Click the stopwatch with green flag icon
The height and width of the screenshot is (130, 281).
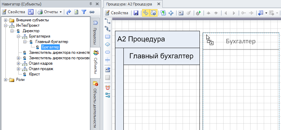(198, 13)
